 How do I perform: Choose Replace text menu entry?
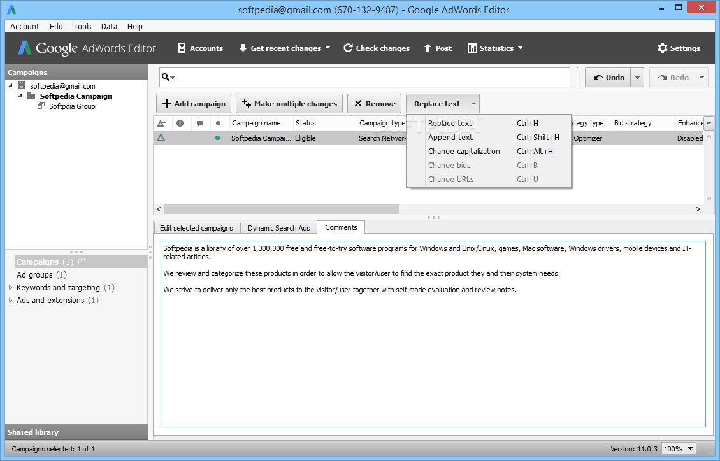click(489, 124)
